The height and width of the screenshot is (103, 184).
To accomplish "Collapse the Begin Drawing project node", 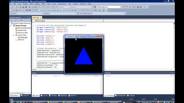I will [x=11, y=25].
